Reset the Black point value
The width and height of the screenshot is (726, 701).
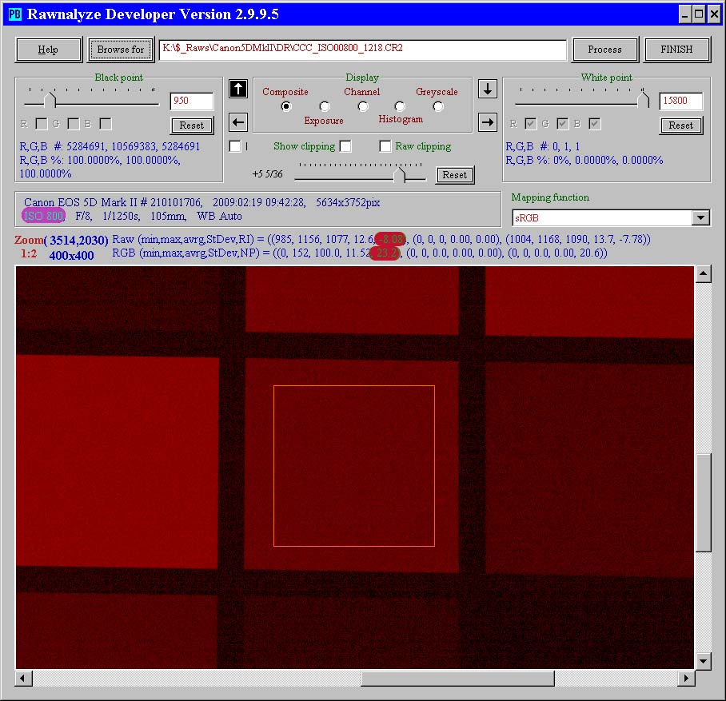[192, 125]
